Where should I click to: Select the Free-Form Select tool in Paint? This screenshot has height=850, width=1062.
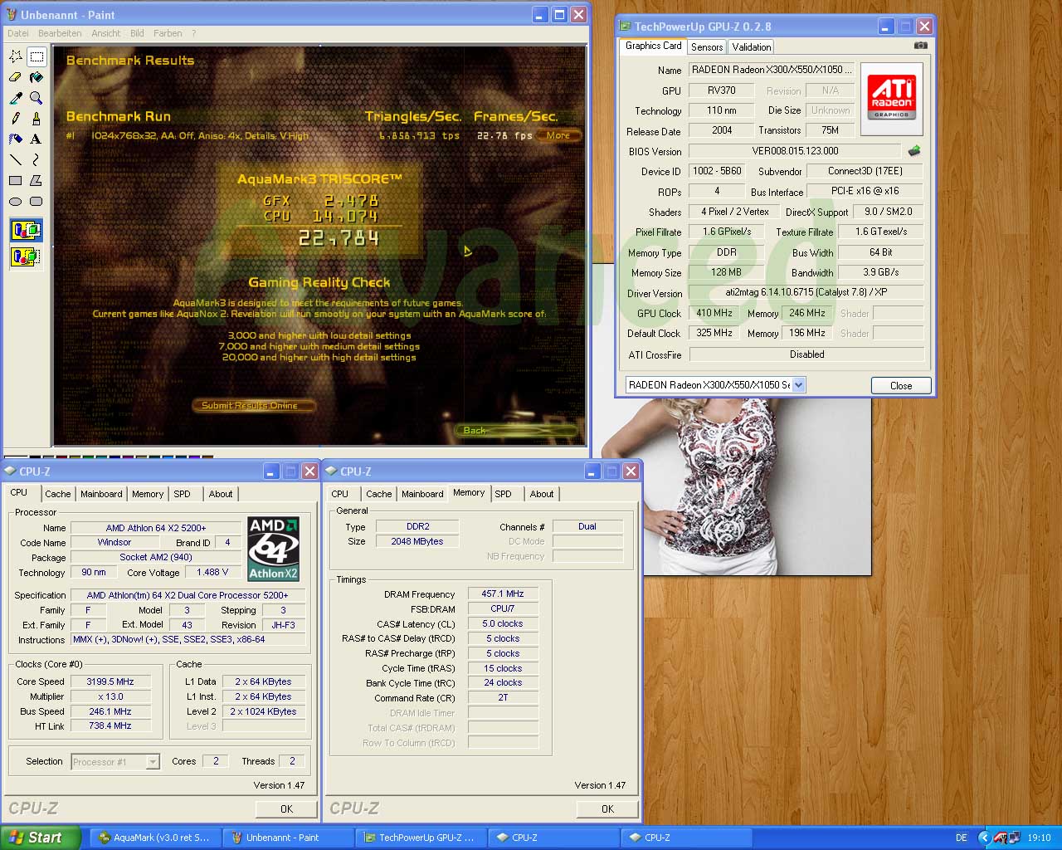[16, 56]
